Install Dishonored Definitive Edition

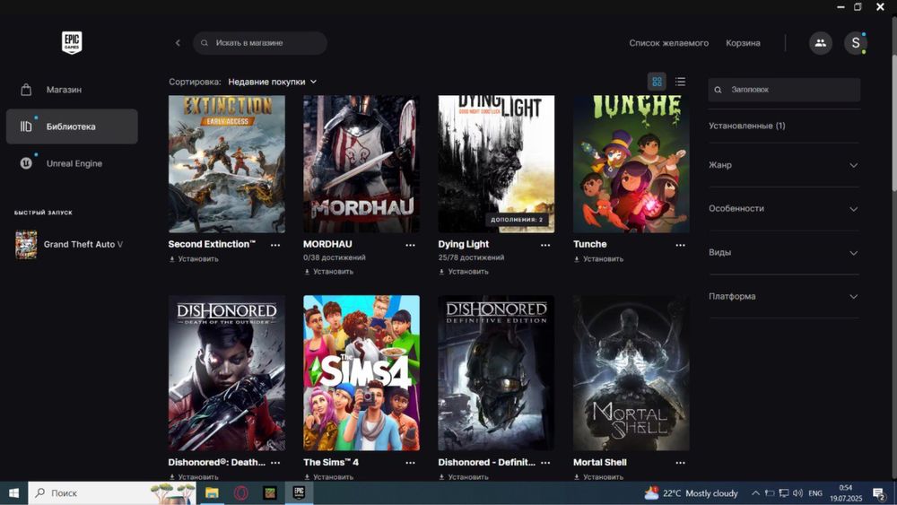464,477
